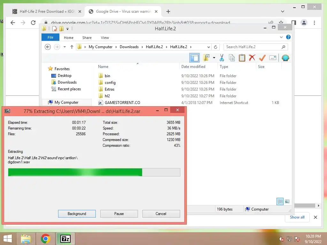Select Favorites in the navigation pane
327x245 pixels.
[62, 69]
